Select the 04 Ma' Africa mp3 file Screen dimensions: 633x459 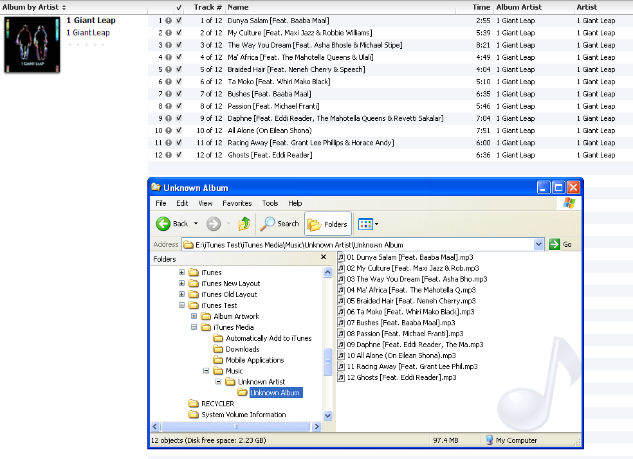407,289
